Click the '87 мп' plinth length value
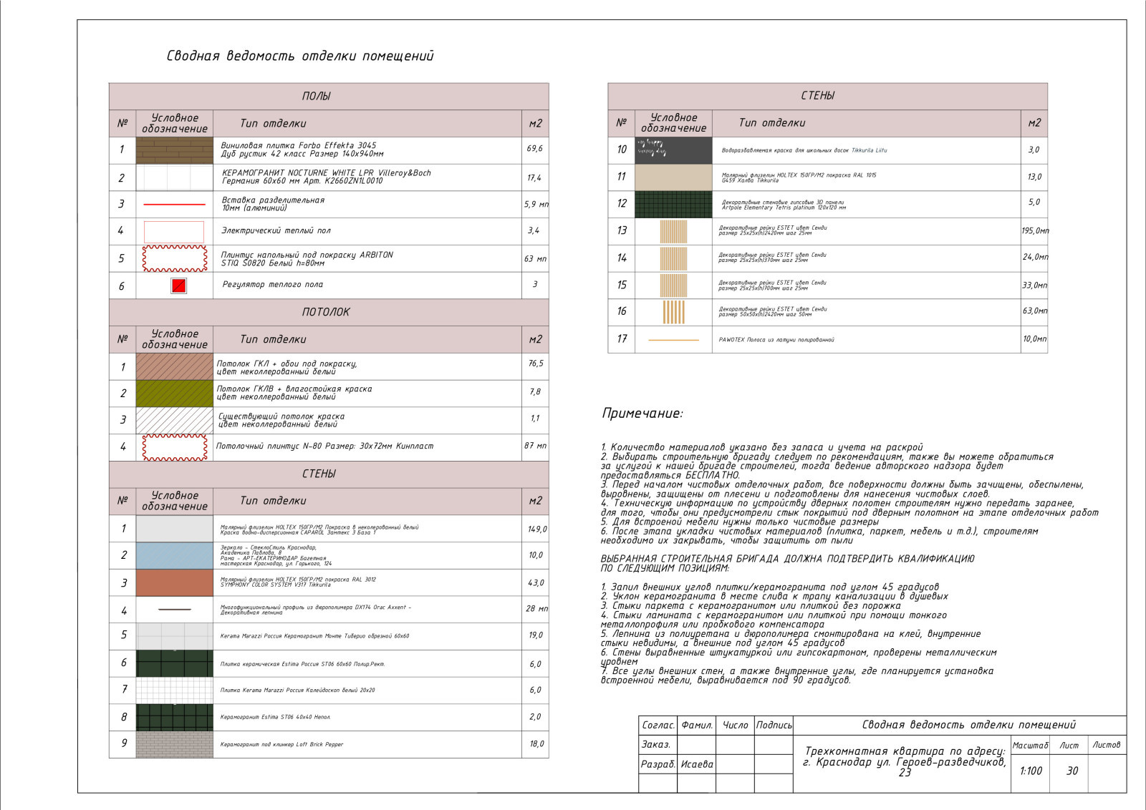 point(535,446)
